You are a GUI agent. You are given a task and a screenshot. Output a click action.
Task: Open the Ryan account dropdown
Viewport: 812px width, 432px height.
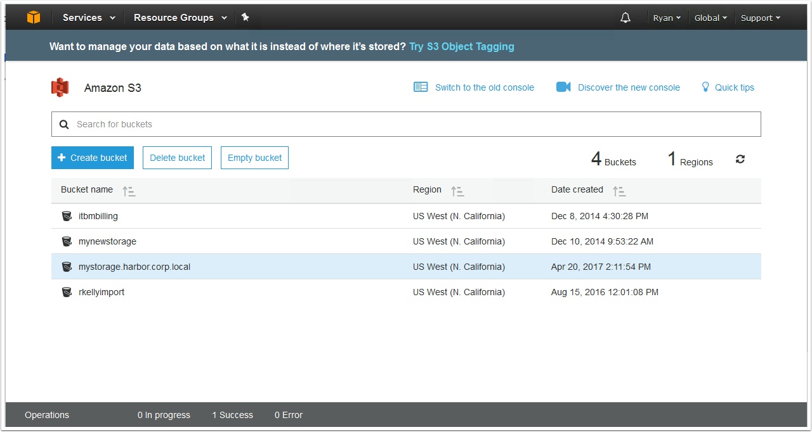[x=667, y=18]
